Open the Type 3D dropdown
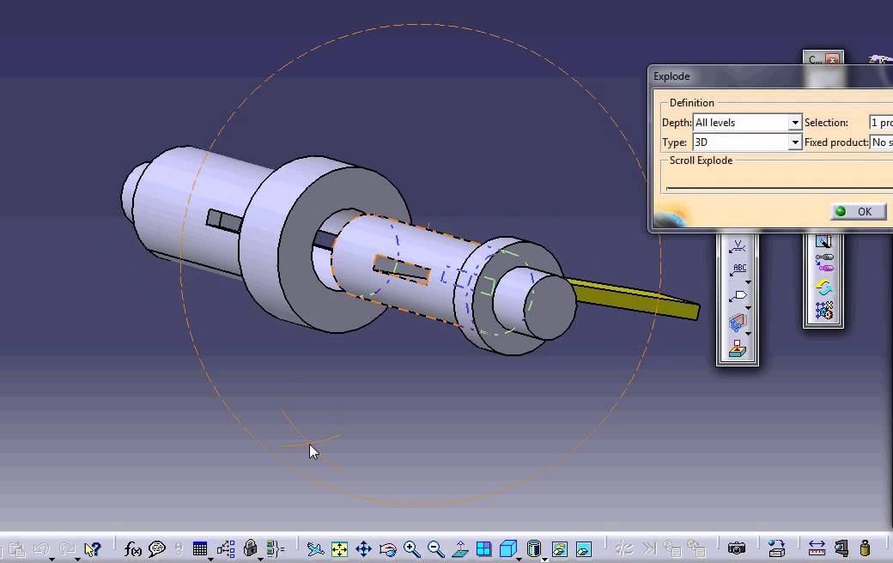Viewport: 893px width, 563px height. click(x=747, y=142)
